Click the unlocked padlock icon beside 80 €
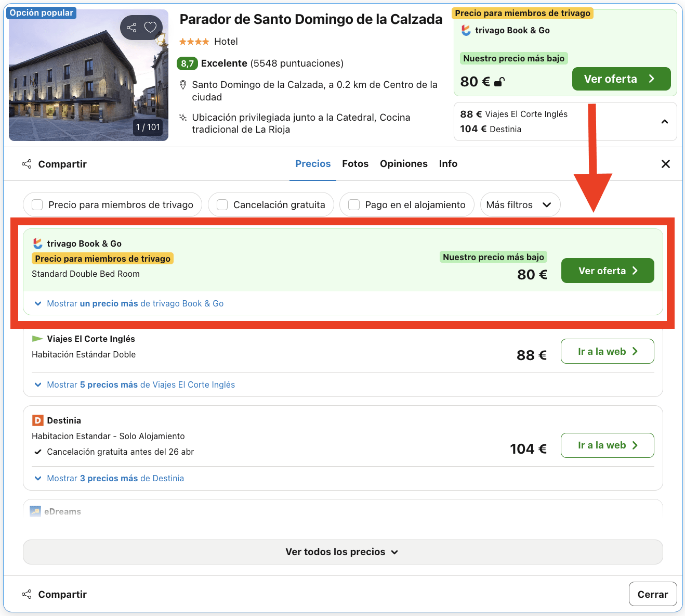The width and height of the screenshot is (685, 616). click(499, 82)
